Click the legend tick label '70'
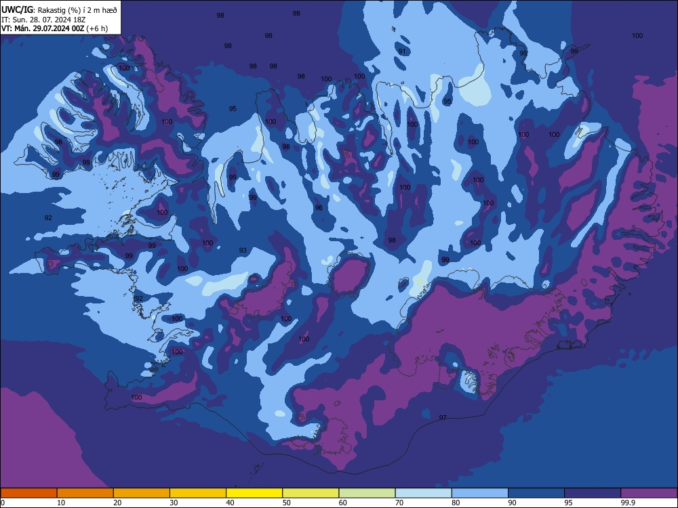Image resolution: width=678 pixels, height=508 pixels. [x=399, y=503]
